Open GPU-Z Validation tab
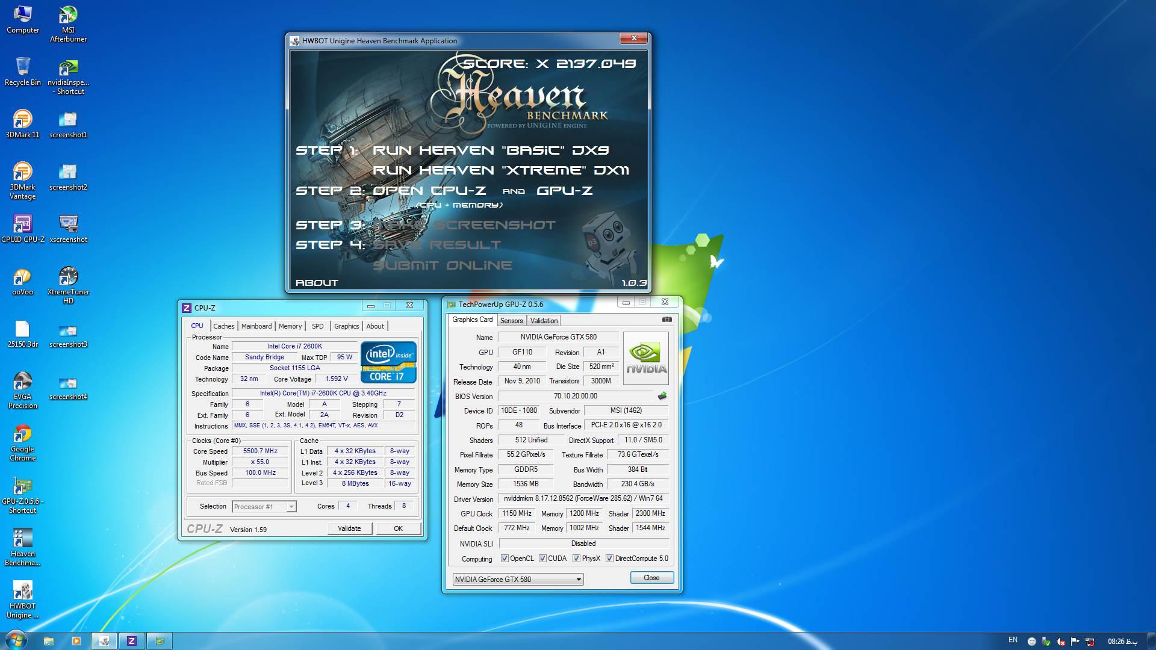This screenshot has height=650, width=1156. click(544, 321)
